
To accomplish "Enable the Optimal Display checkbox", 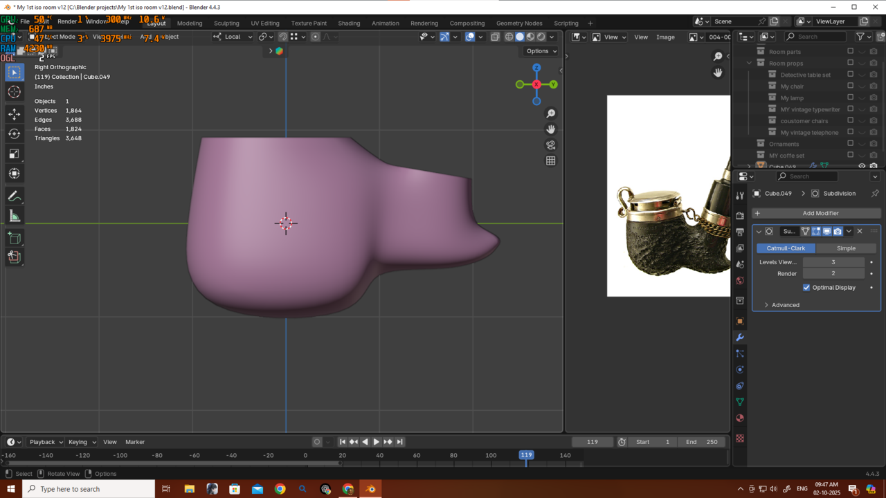I will pyautogui.click(x=806, y=288).
